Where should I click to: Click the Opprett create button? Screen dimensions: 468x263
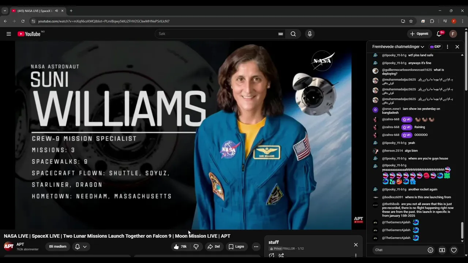419,34
